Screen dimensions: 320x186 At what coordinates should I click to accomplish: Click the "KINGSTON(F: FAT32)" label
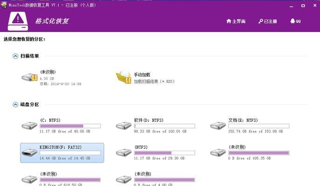pyautogui.click(x=61, y=147)
